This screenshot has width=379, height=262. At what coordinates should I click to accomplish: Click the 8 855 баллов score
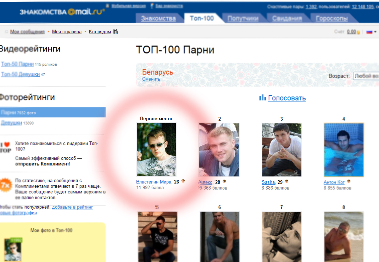338,188
